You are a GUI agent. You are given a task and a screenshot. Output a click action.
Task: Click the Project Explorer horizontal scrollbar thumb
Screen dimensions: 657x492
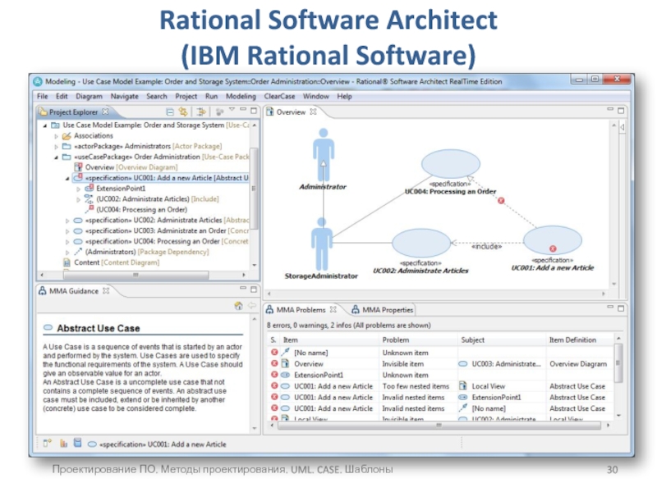pos(136,275)
